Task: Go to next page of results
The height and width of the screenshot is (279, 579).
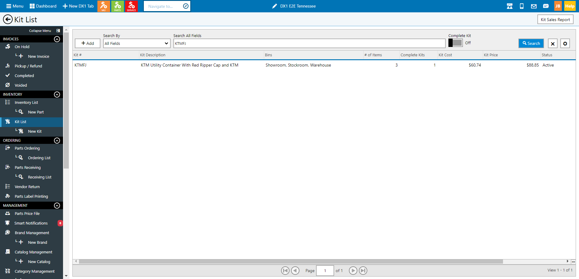Action: [353, 271]
